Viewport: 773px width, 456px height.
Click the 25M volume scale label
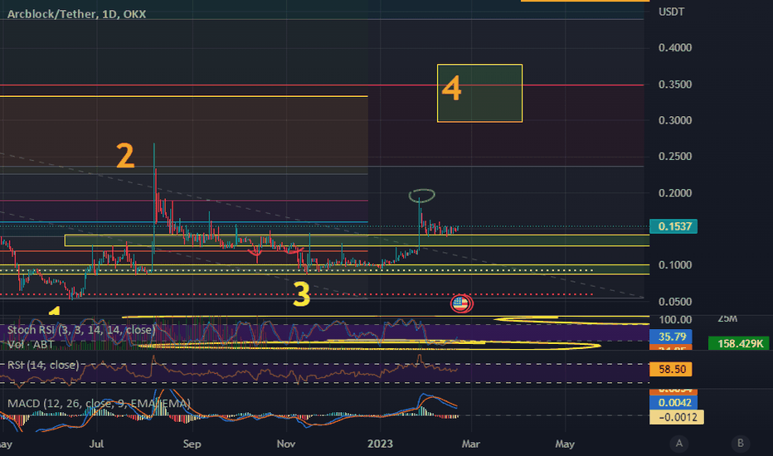(x=727, y=318)
